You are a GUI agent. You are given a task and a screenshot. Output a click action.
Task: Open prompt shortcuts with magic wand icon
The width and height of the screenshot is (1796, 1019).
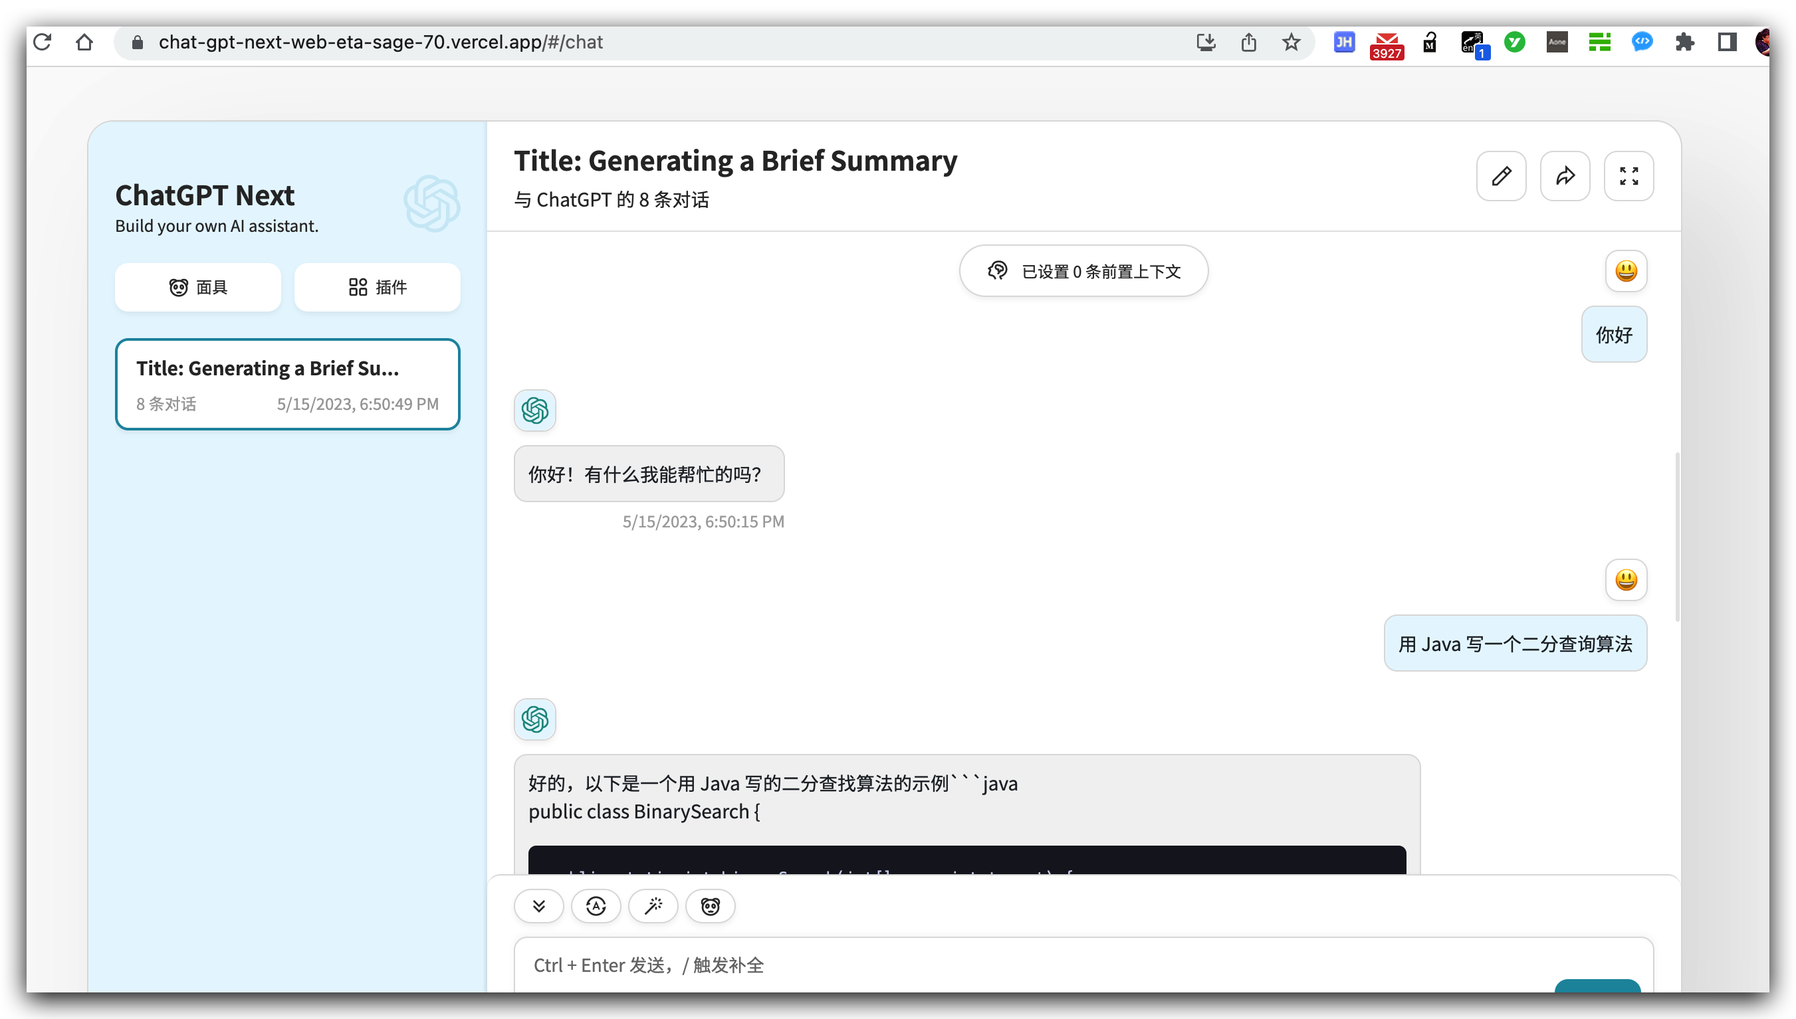653,906
